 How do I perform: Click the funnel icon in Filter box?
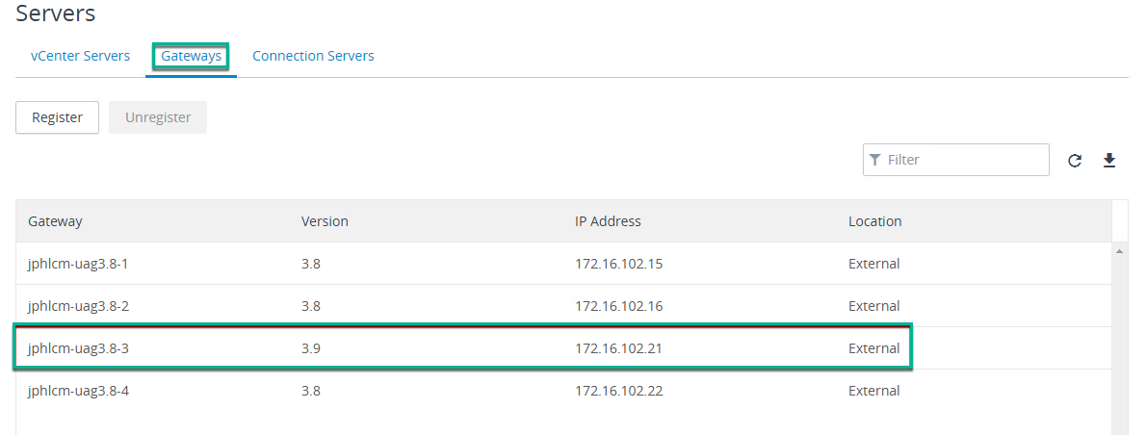click(x=874, y=160)
